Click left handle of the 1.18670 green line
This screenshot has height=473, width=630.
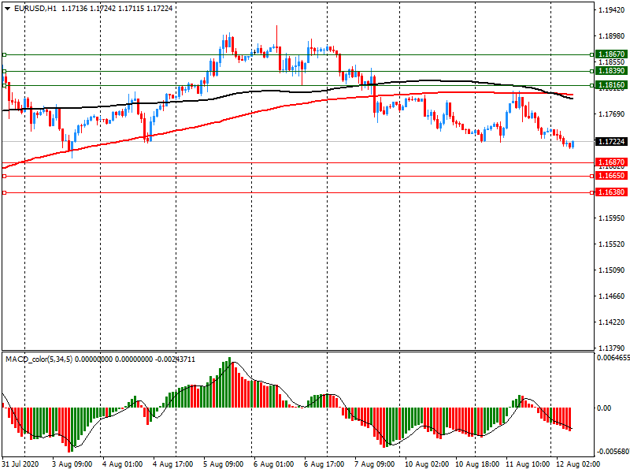point(4,54)
